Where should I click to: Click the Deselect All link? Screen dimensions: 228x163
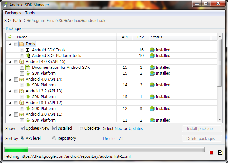pyautogui.click(x=113, y=139)
